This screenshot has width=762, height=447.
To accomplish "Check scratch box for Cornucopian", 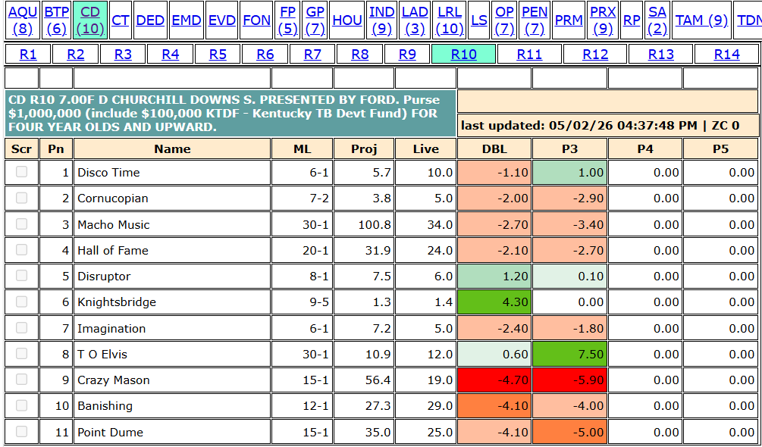I will 21,198.
